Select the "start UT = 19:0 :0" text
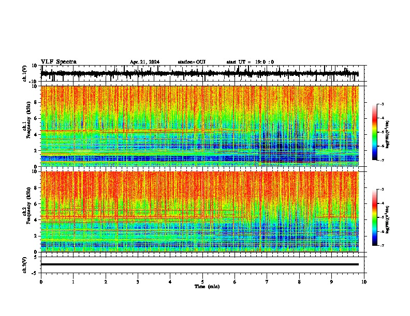Viewport: 410px width, 316px height. point(250,62)
